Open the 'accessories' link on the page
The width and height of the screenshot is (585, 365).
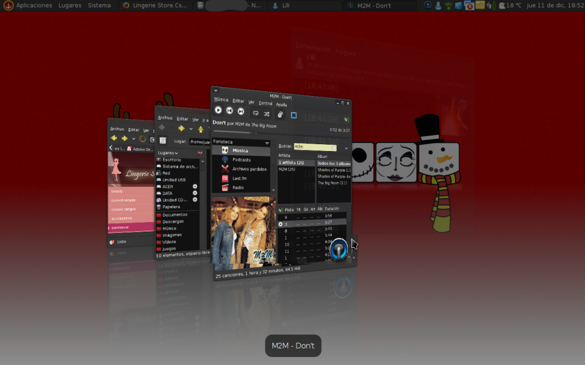[121, 219]
